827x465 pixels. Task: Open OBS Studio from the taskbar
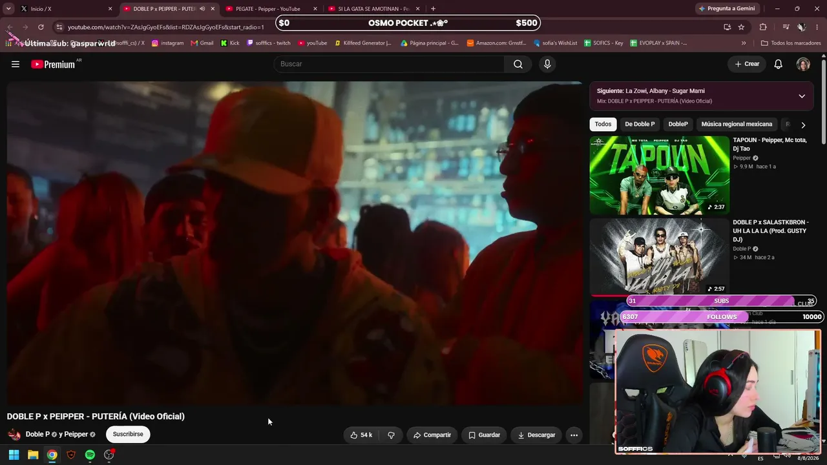(x=109, y=455)
